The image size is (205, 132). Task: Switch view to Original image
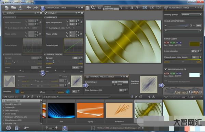111,6
